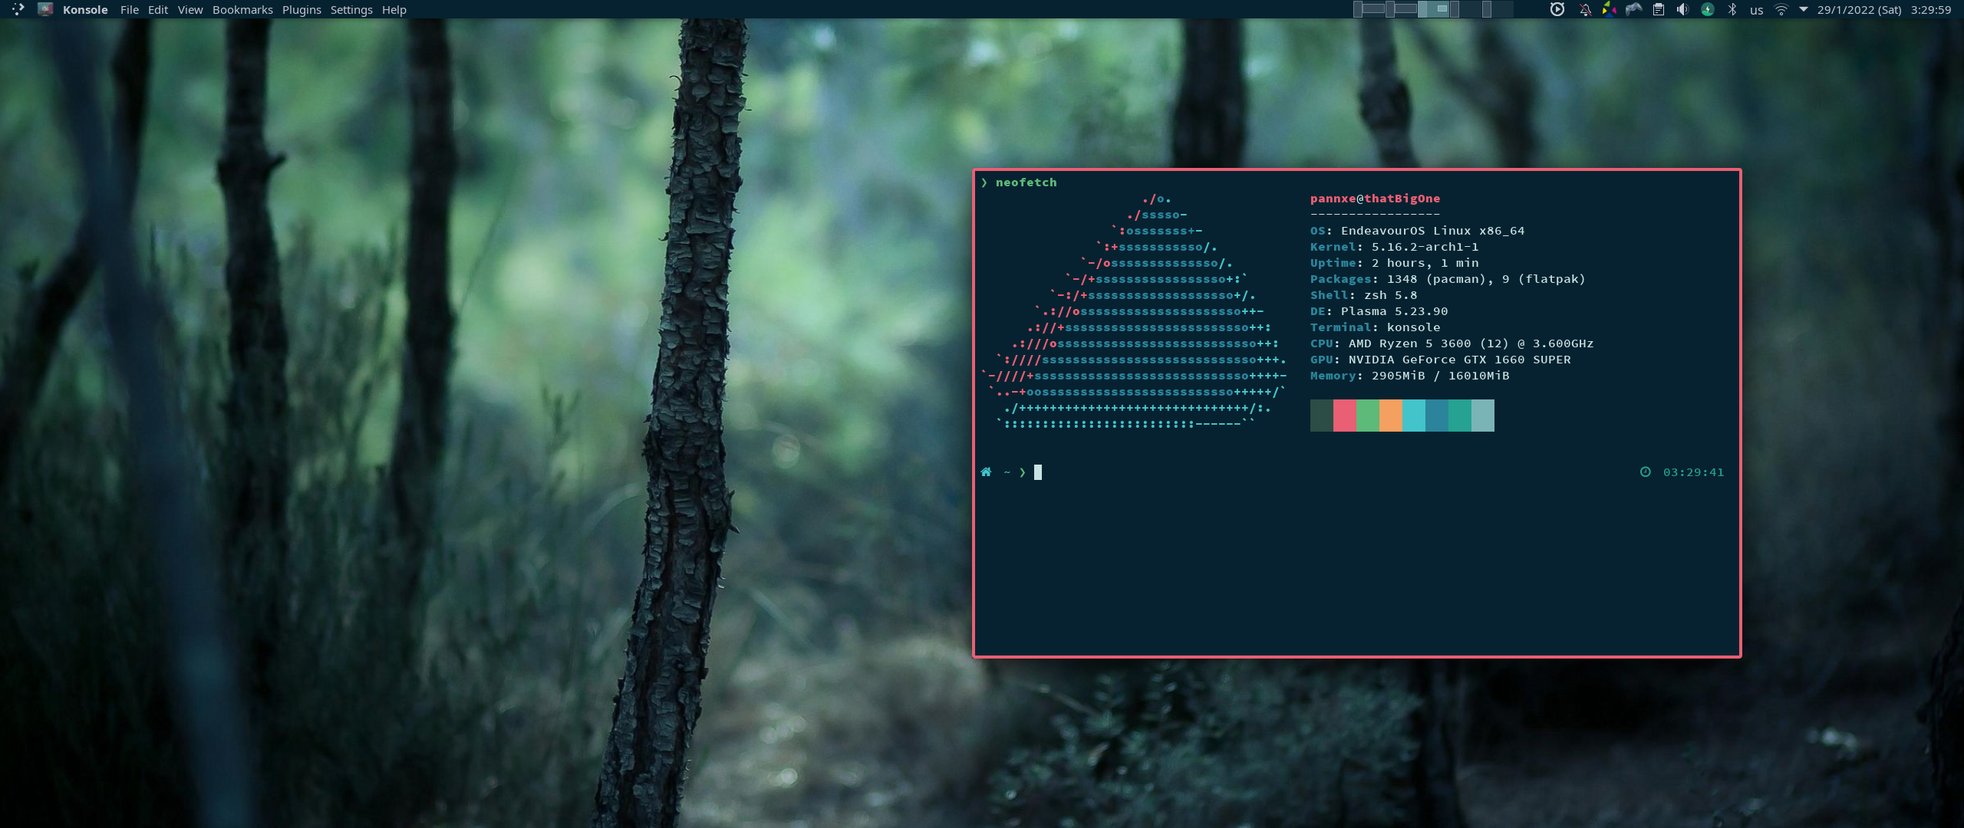Viewport: 1964px width, 828px height.
Task: Open the File menu
Action: [130, 10]
